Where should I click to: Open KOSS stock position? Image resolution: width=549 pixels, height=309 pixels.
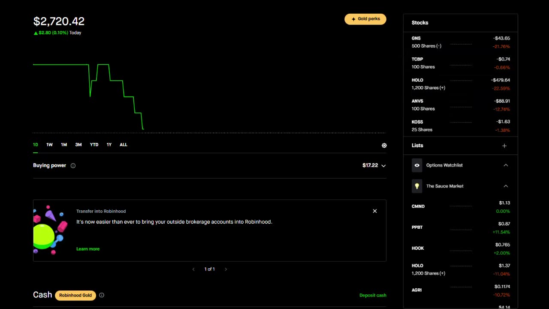point(461,126)
